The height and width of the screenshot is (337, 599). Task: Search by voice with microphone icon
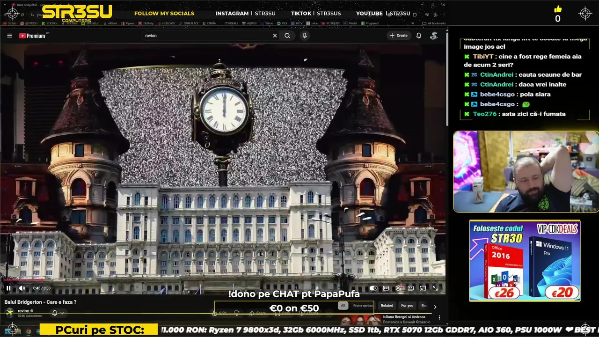coord(305,36)
